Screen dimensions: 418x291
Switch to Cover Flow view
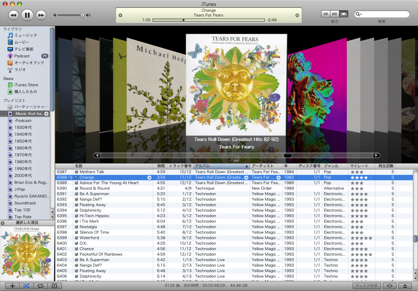click(343, 14)
